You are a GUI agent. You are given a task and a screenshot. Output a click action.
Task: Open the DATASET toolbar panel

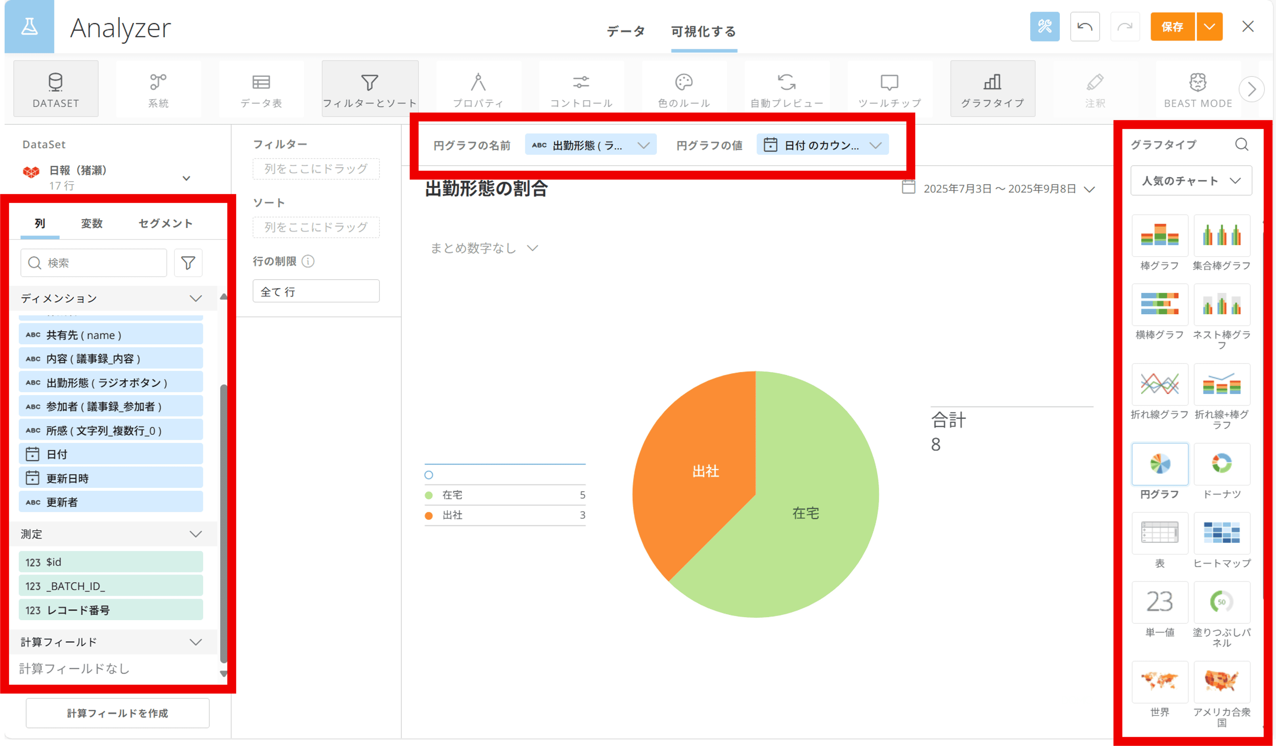(x=56, y=89)
